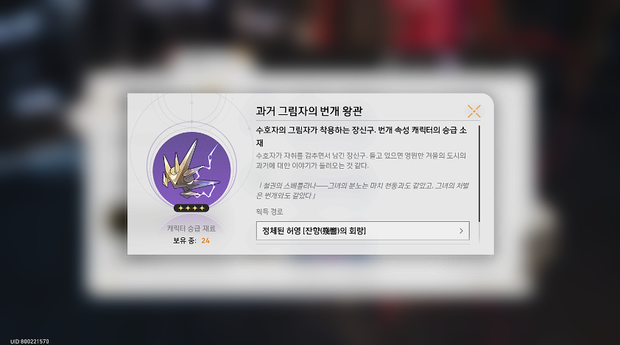Screen dimensions: 620x345
Task: Click the chevron arrow on source row
Action: 461,231
